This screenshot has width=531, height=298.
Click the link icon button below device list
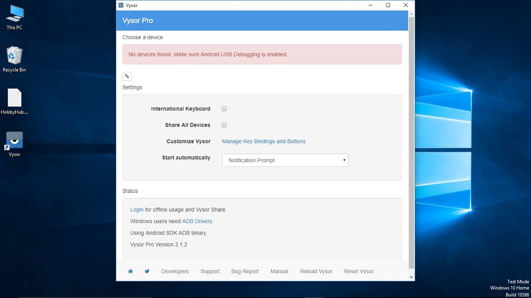[127, 76]
